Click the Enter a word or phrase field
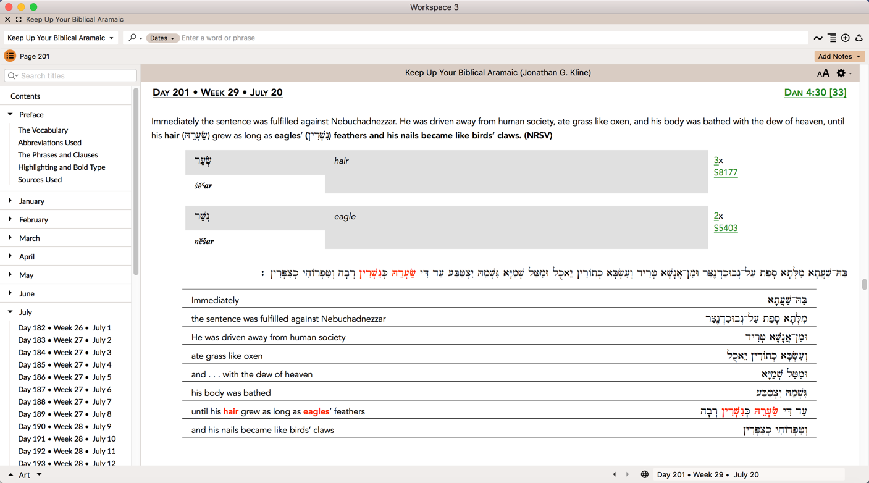The width and height of the screenshot is (869, 483). (493, 38)
